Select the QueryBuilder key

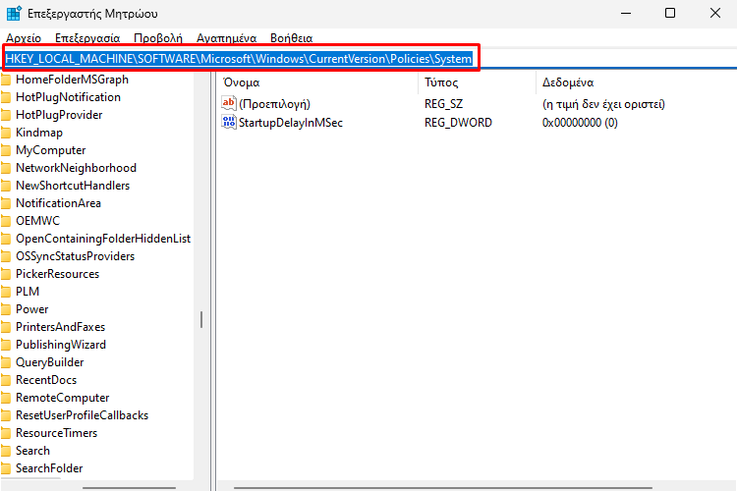pos(50,362)
